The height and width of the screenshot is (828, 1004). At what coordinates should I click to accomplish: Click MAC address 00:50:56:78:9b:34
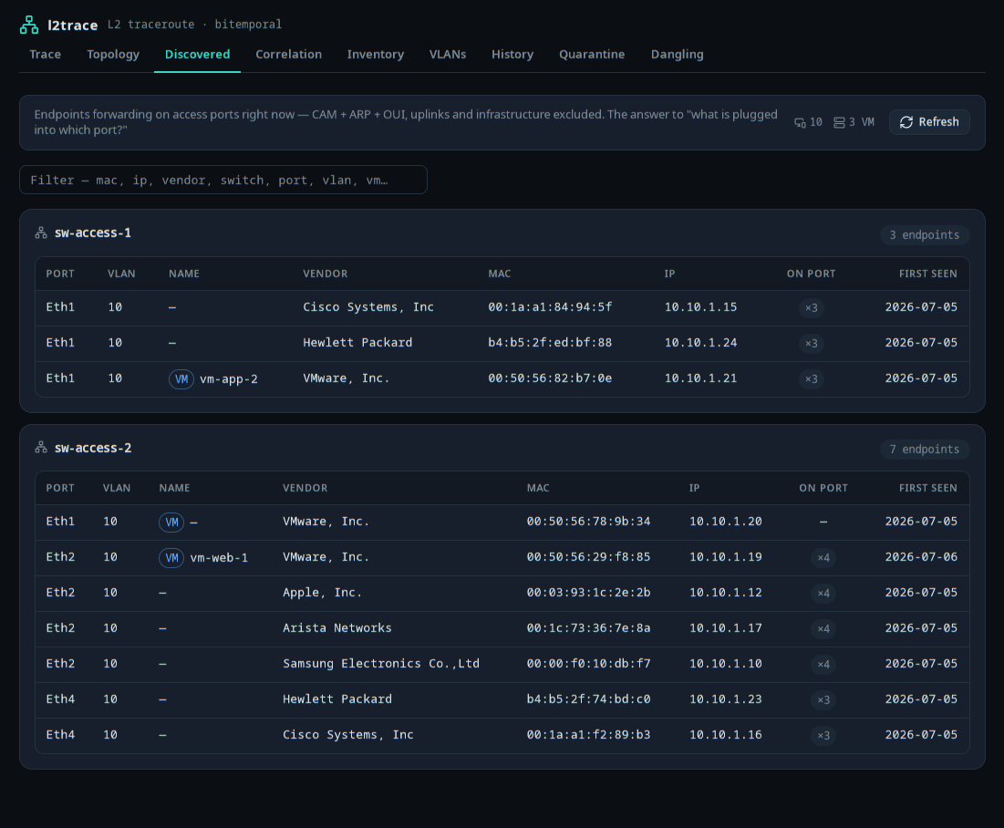(x=588, y=522)
